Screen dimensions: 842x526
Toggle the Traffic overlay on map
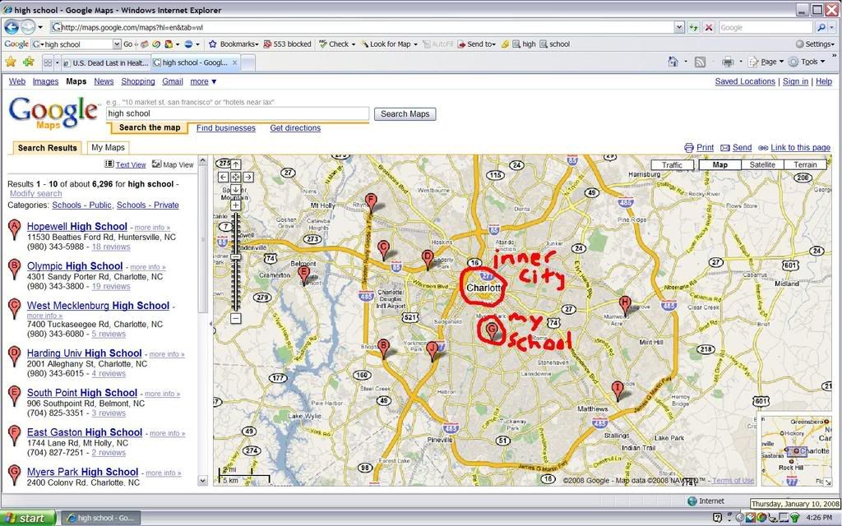672,164
